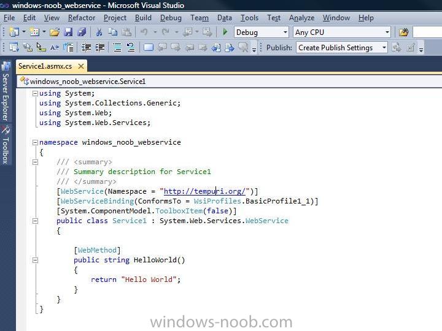
Task: Save the current file with floppy icon
Action: click(x=68, y=32)
